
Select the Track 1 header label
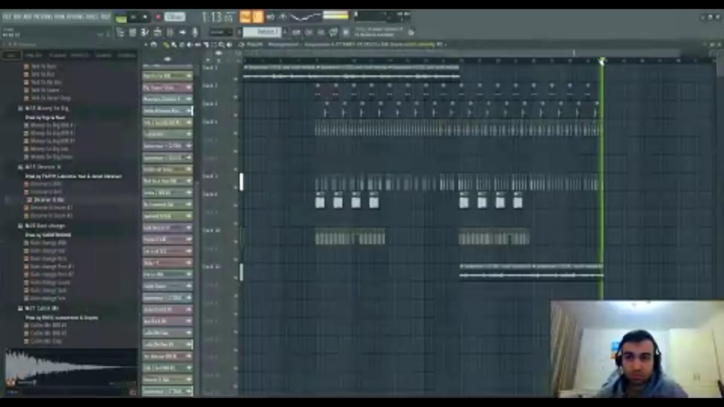(209, 67)
